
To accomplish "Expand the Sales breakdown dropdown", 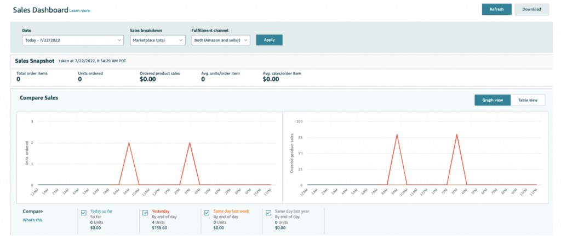I will click(158, 40).
